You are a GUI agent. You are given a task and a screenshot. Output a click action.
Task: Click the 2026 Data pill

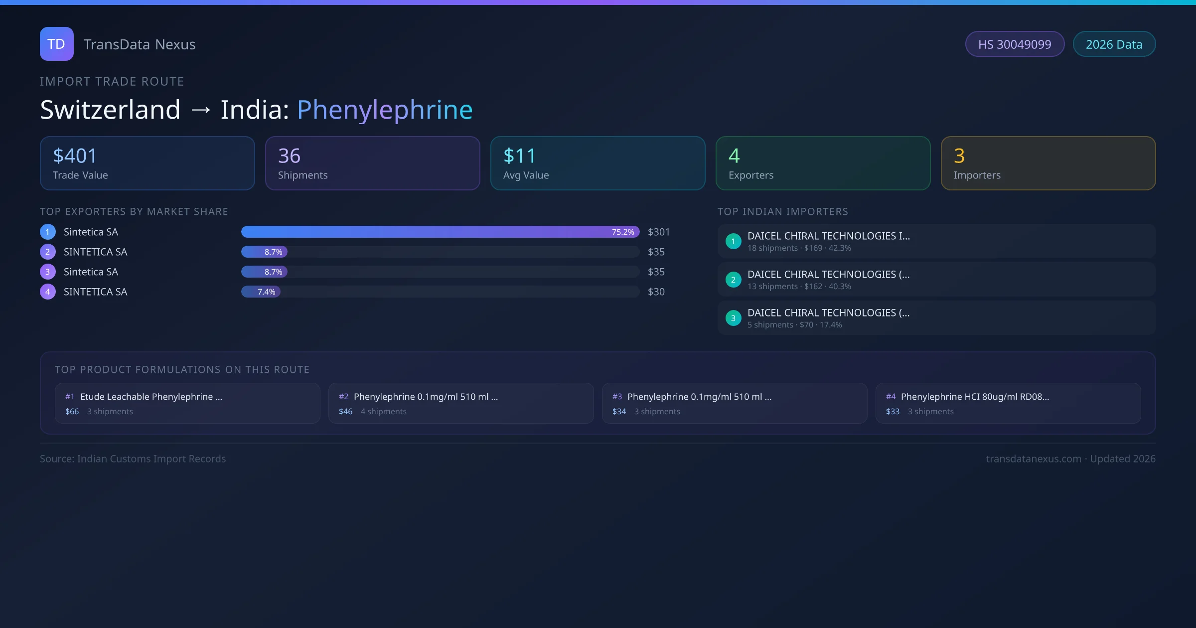pos(1114,44)
